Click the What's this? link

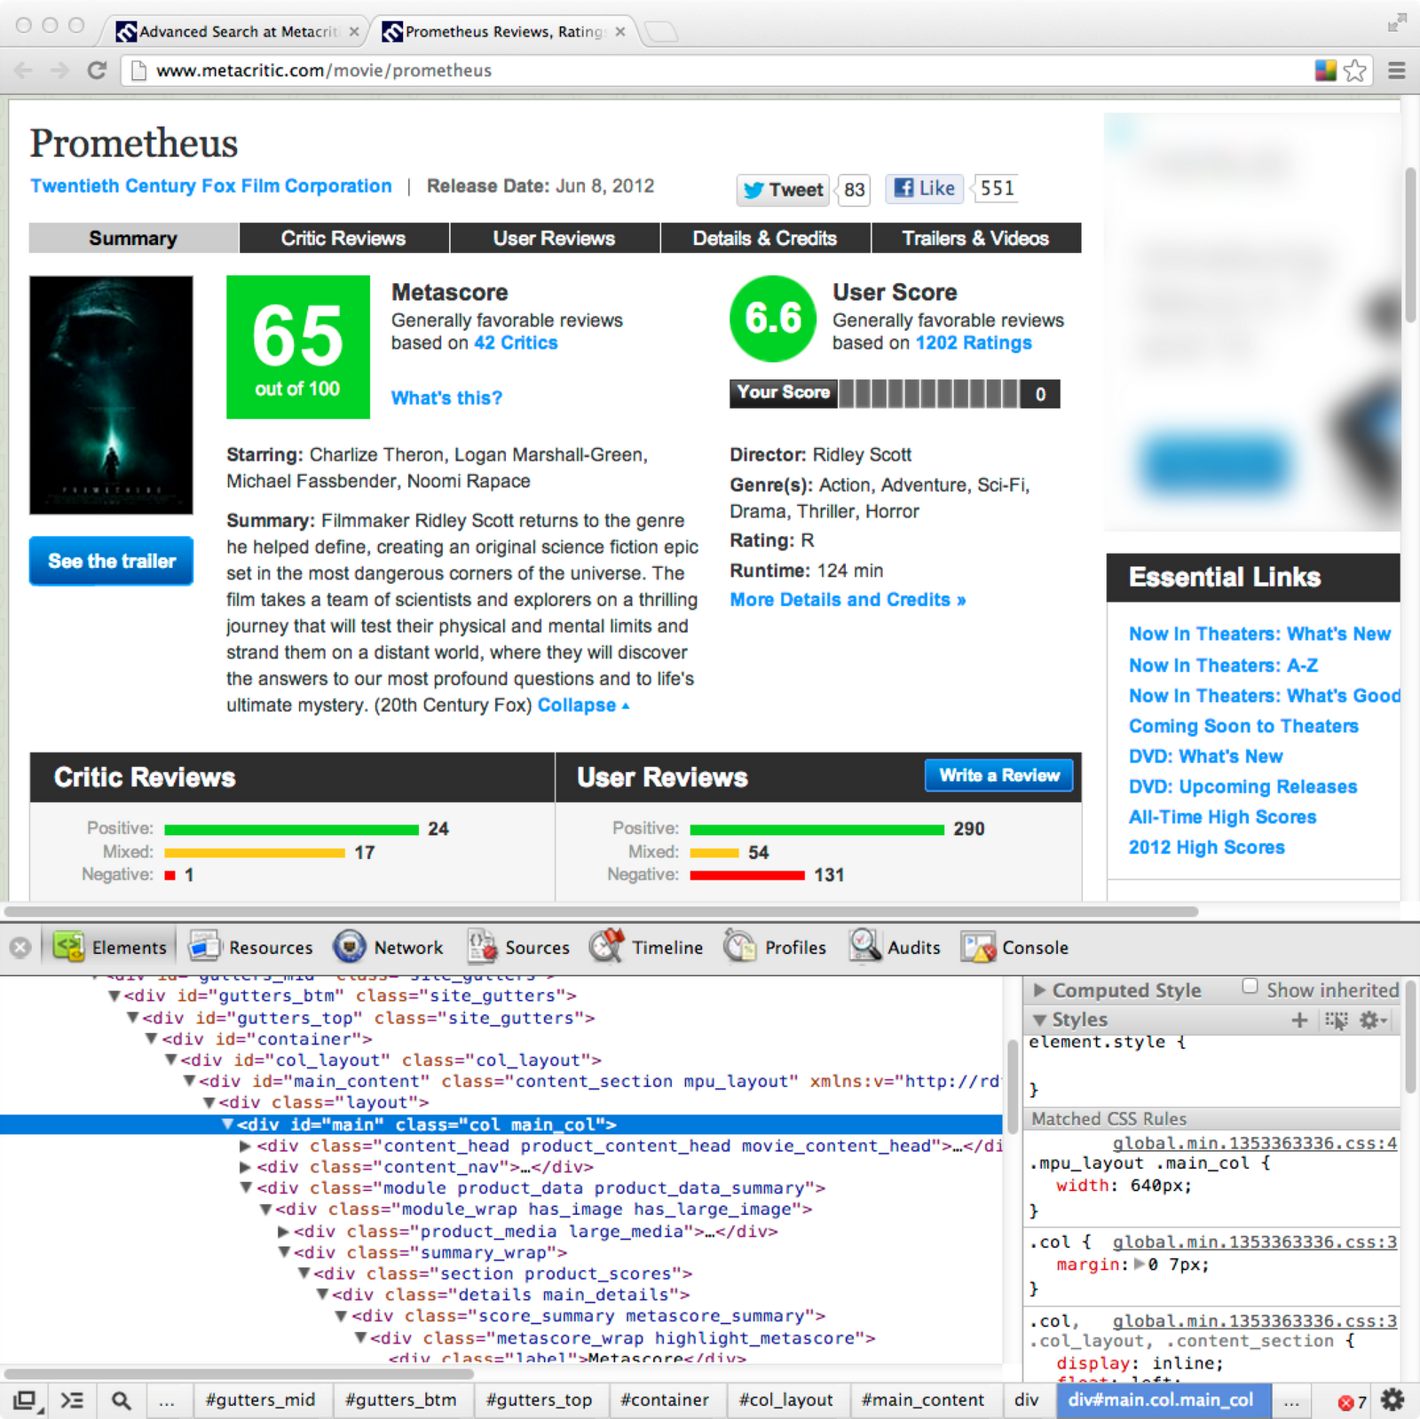click(x=446, y=398)
